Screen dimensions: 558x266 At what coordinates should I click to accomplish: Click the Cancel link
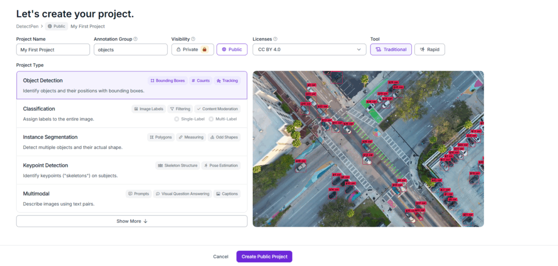click(x=221, y=257)
